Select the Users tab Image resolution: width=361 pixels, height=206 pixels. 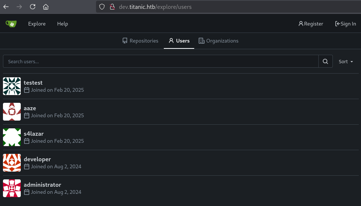coord(179,41)
